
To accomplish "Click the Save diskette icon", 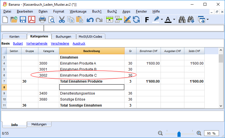I will (x=23, y=19).
